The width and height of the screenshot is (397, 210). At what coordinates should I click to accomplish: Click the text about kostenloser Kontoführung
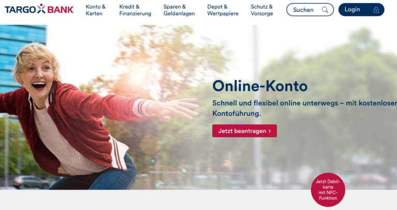click(304, 108)
